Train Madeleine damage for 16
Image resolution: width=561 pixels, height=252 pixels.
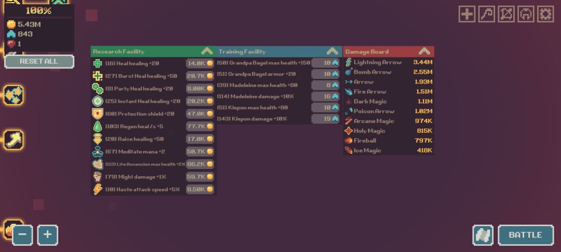pyautogui.click(x=326, y=96)
